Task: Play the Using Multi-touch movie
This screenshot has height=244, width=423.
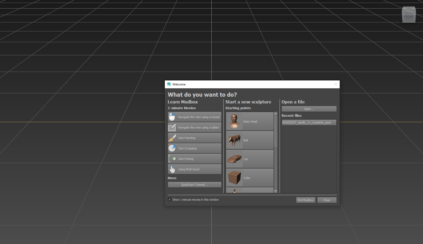Action: 194,169
